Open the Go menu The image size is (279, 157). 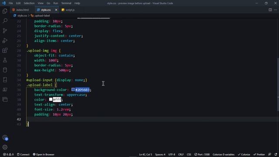coord(48,3)
